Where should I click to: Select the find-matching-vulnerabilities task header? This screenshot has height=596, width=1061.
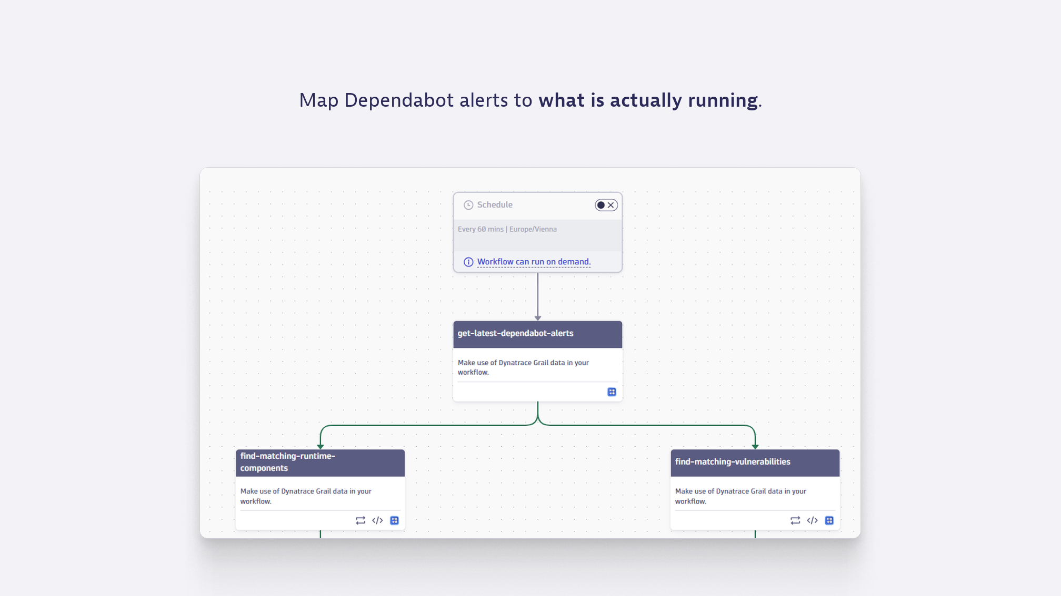click(755, 463)
